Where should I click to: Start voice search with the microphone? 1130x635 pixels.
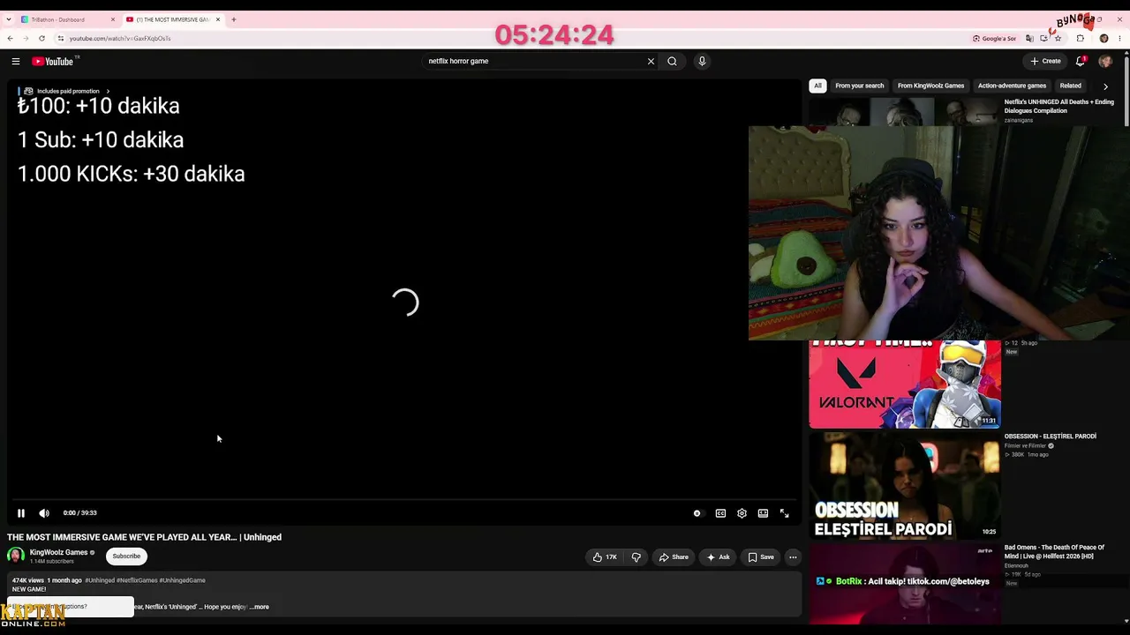pos(702,61)
